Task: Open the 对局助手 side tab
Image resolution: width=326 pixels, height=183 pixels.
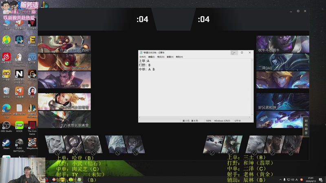Action: point(306,127)
